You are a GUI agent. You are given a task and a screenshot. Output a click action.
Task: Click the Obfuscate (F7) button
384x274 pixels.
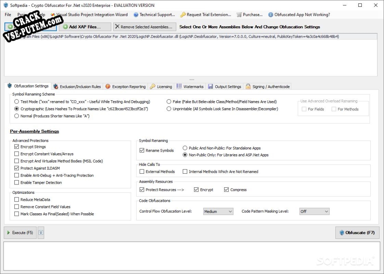(x=357, y=233)
